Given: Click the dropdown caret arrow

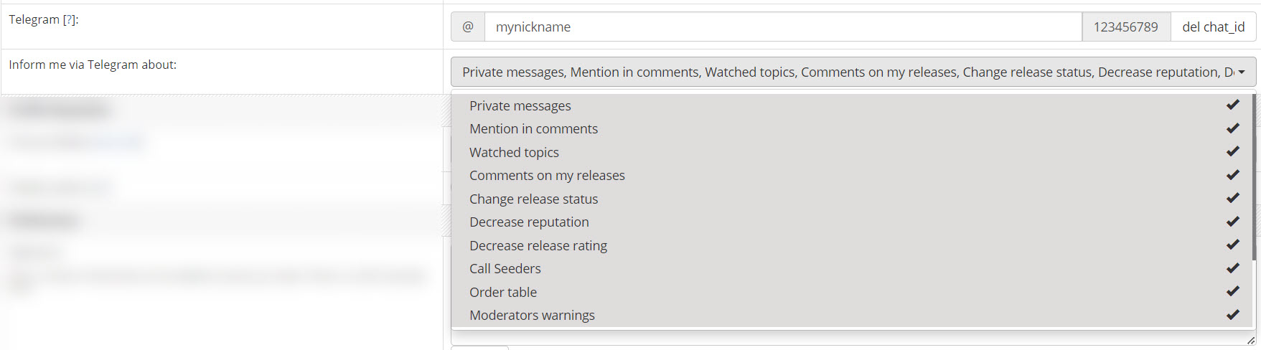Looking at the screenshot, I should [1242, 72].
